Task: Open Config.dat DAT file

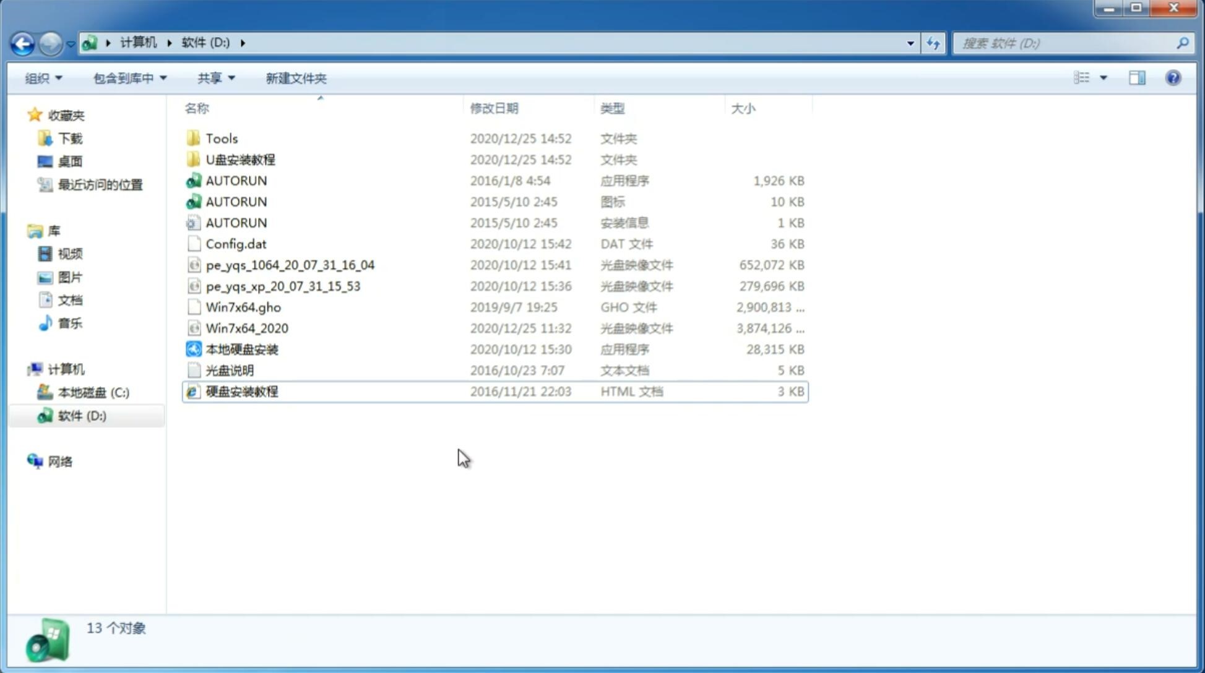Action: coord(236,243)
